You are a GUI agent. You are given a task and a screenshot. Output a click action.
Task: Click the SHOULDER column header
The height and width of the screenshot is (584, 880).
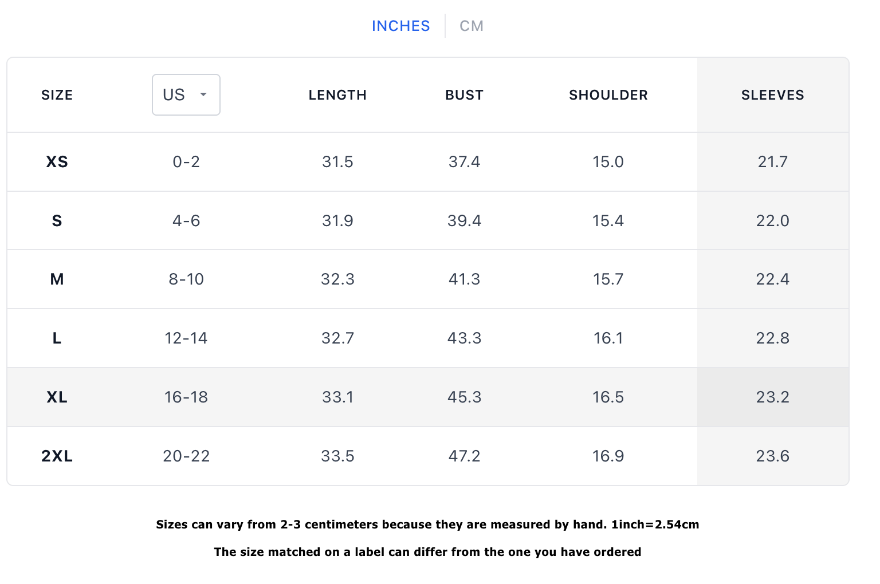(x=608, y=95)
